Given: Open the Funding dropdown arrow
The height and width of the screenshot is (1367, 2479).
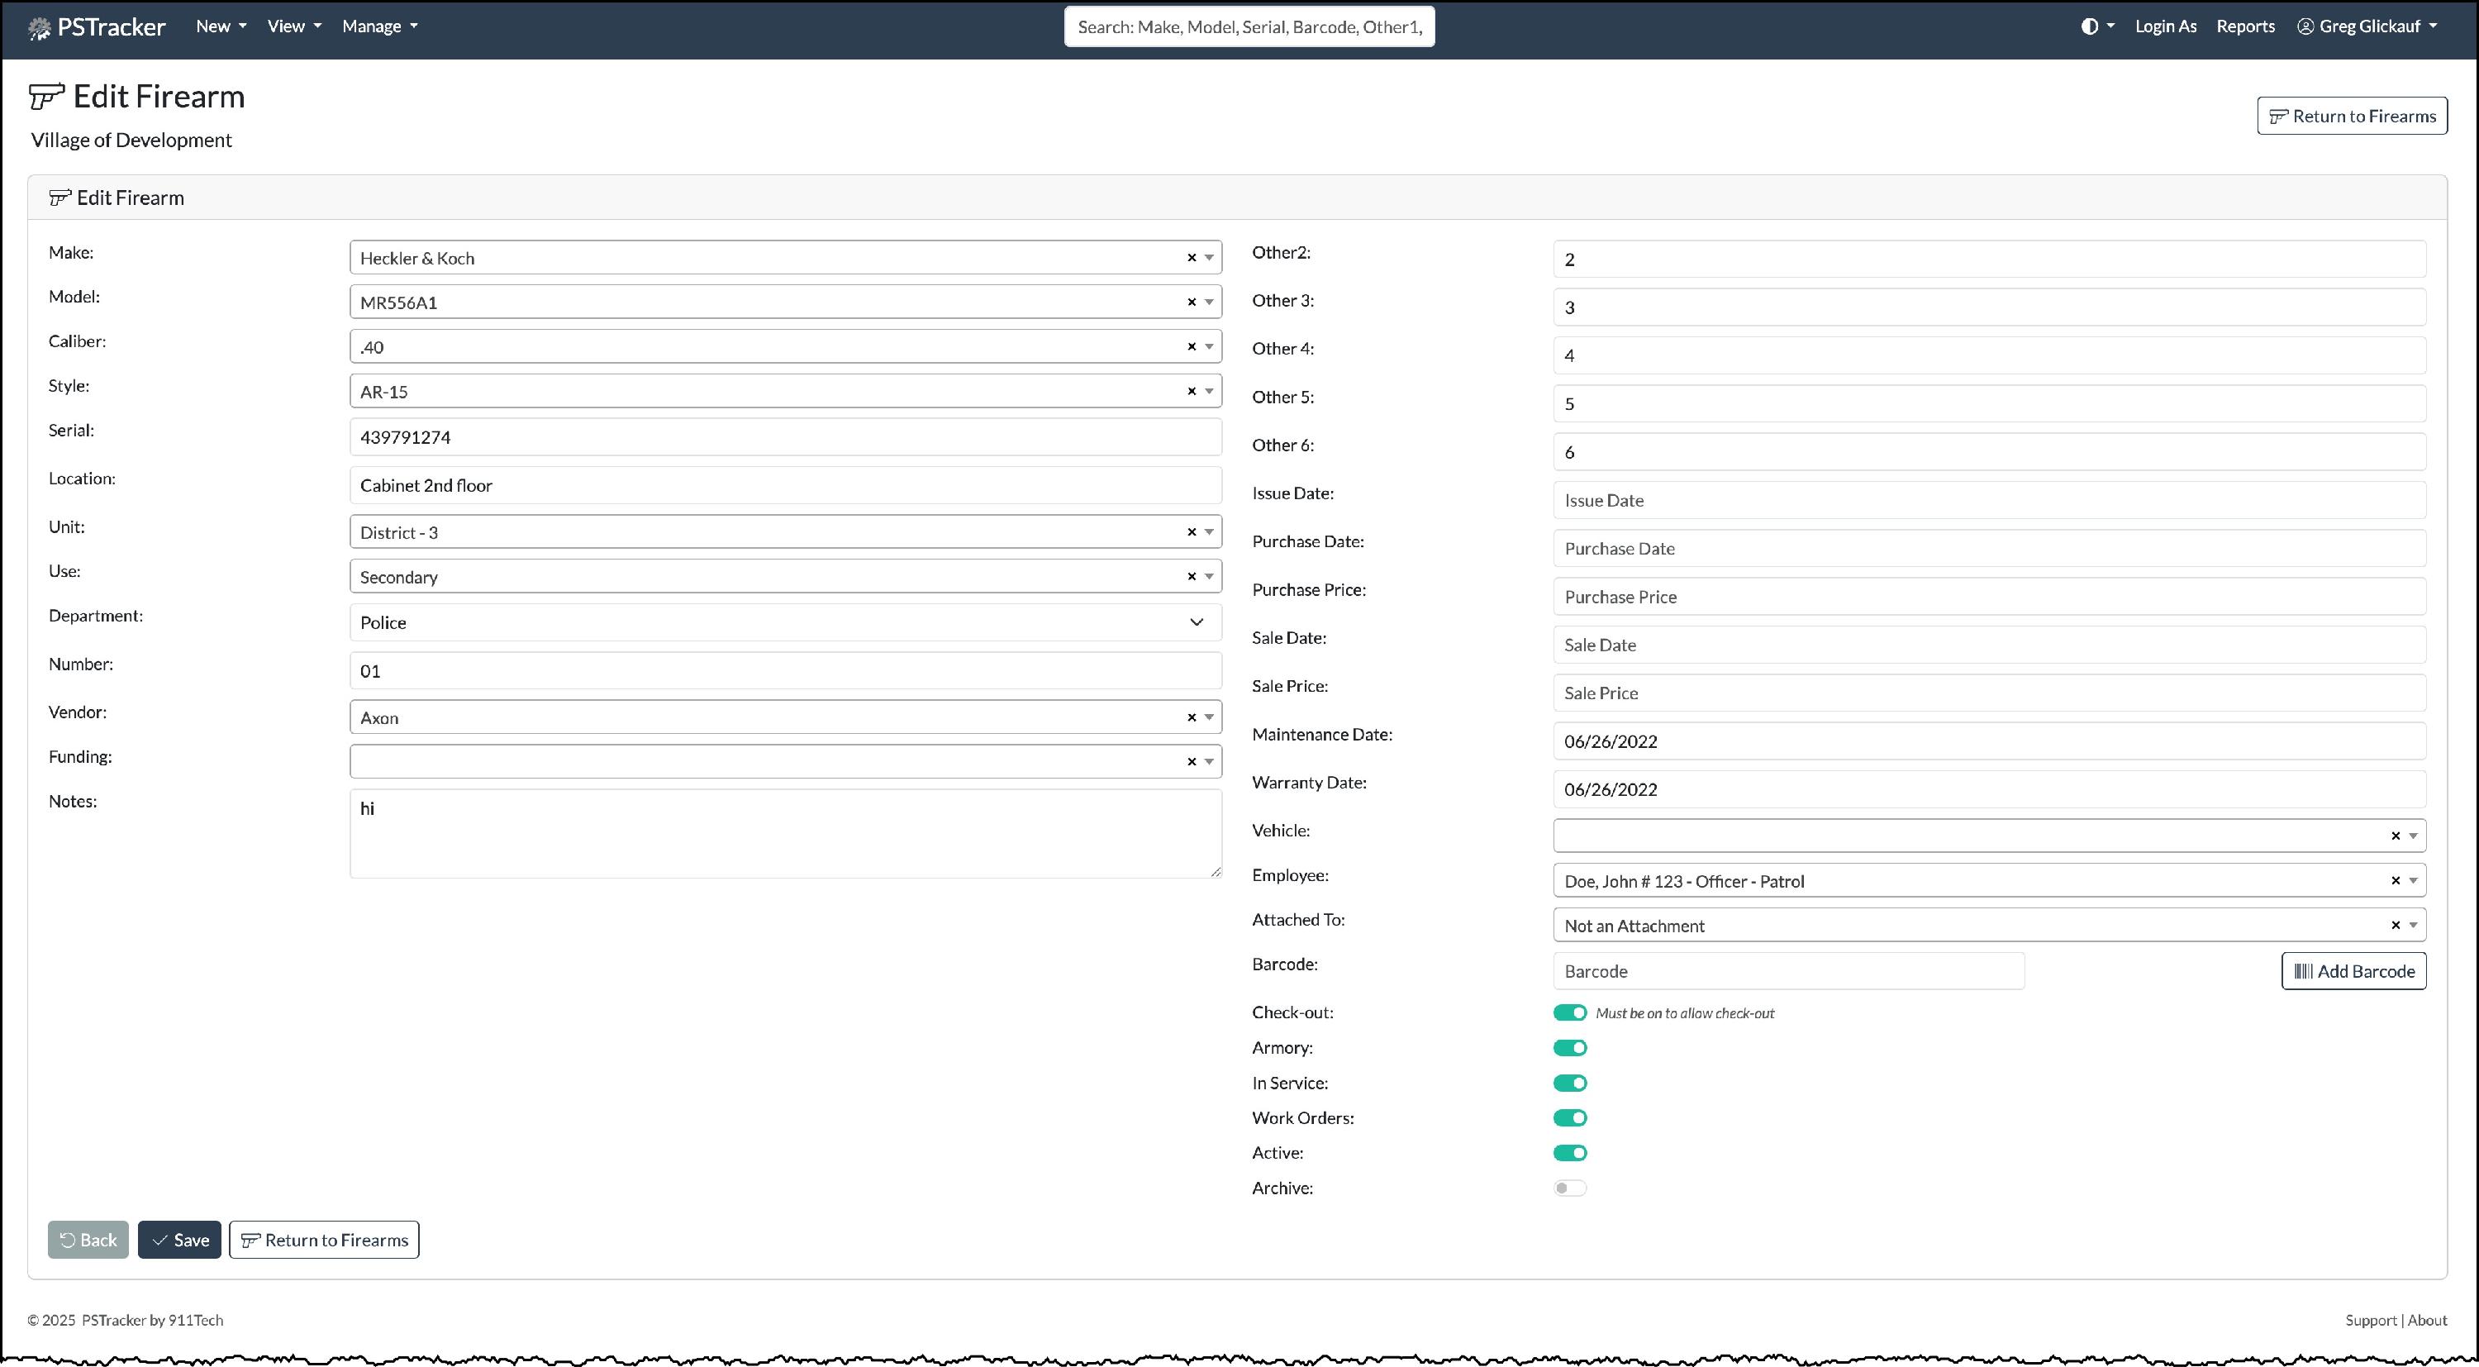Looking at the screenshot, I should point(1209,761).
